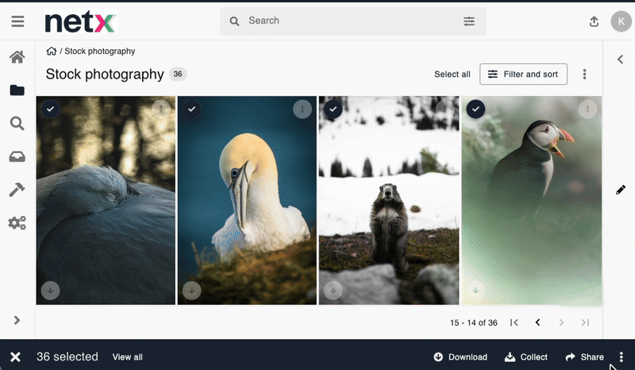Open the tools hammer icon in sidebar

coord(17,190)
